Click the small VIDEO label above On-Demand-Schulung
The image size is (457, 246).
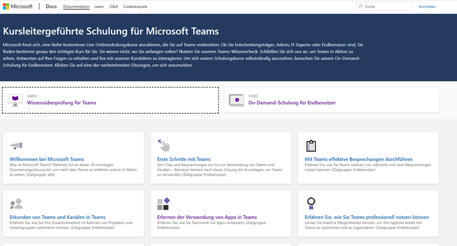tap(253, 96)
